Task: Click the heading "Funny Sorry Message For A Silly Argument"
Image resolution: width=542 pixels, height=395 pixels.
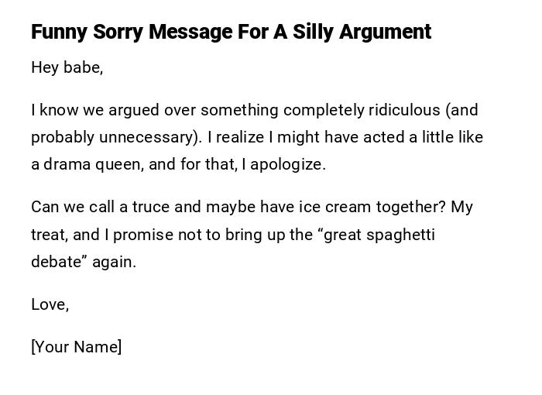Action: (x=231, y=32)
